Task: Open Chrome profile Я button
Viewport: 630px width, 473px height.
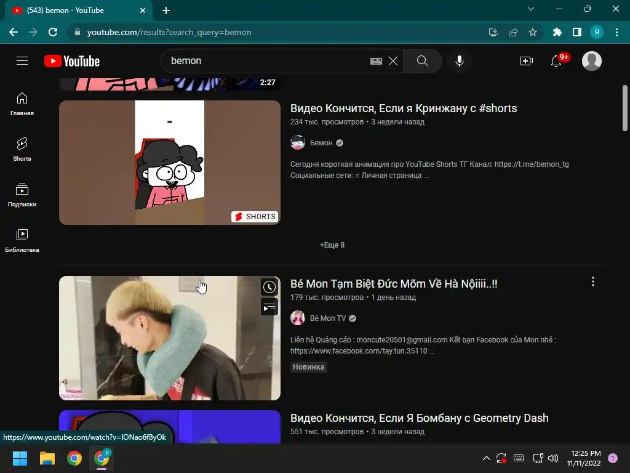Action: coord(597,32)
